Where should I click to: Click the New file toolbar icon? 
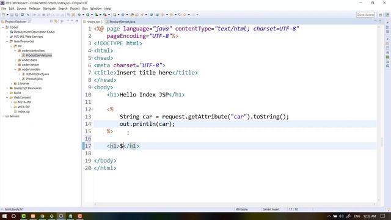tap(4, 15)
